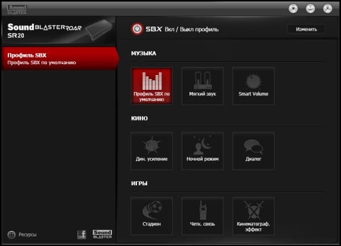Open the Facebook page icon
Screen dimensions: 341x246
pyautogui.click(x=82, y=235)
